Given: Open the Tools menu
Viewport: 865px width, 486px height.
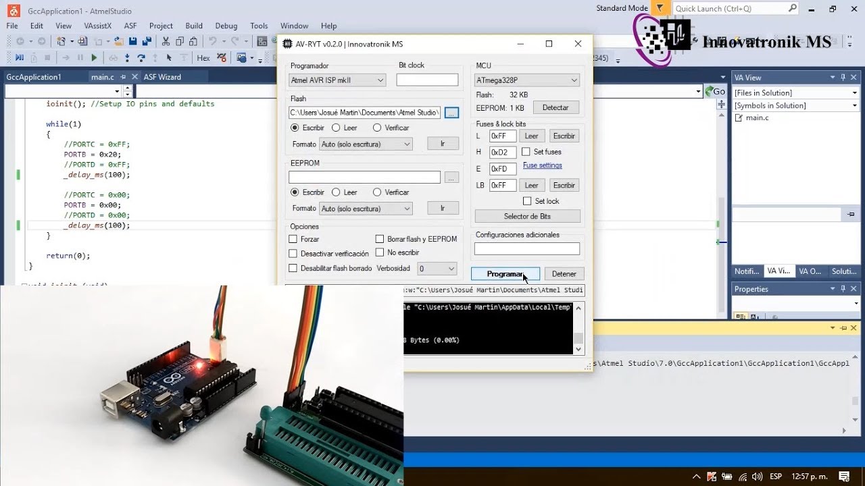Looking at the screenshot, I should point(259,26).
